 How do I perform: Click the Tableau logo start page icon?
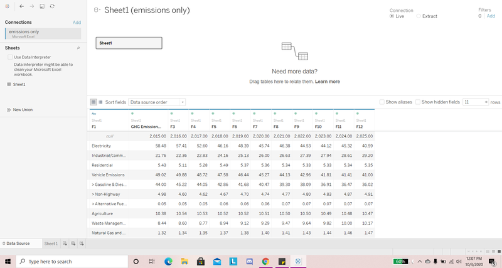pyautogui.click(x=7, y=6)
